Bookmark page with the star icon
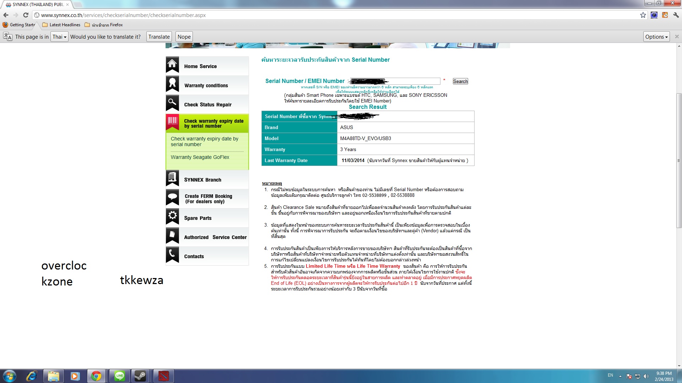Screen dimensions: 682x383 (643, 15)
